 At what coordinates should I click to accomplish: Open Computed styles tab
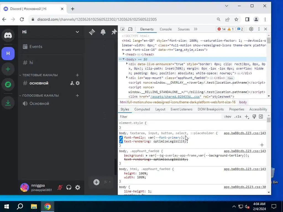coord(142,109)
